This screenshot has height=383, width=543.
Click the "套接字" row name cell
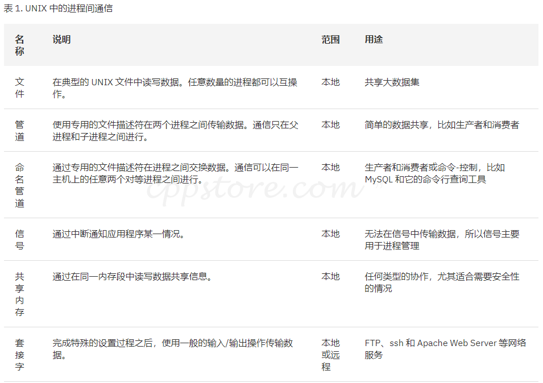pos(20,355)
